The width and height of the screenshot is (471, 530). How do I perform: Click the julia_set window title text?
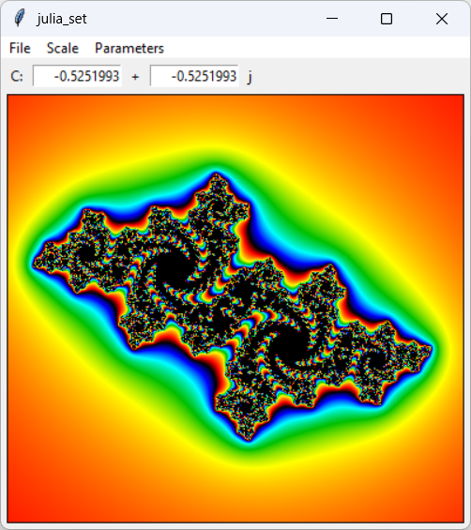[x=62, y=19]
